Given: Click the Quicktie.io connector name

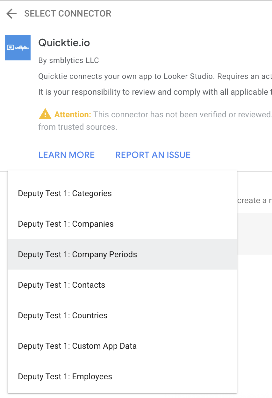Looking at the screenshot, I should [x=64, y=43].
